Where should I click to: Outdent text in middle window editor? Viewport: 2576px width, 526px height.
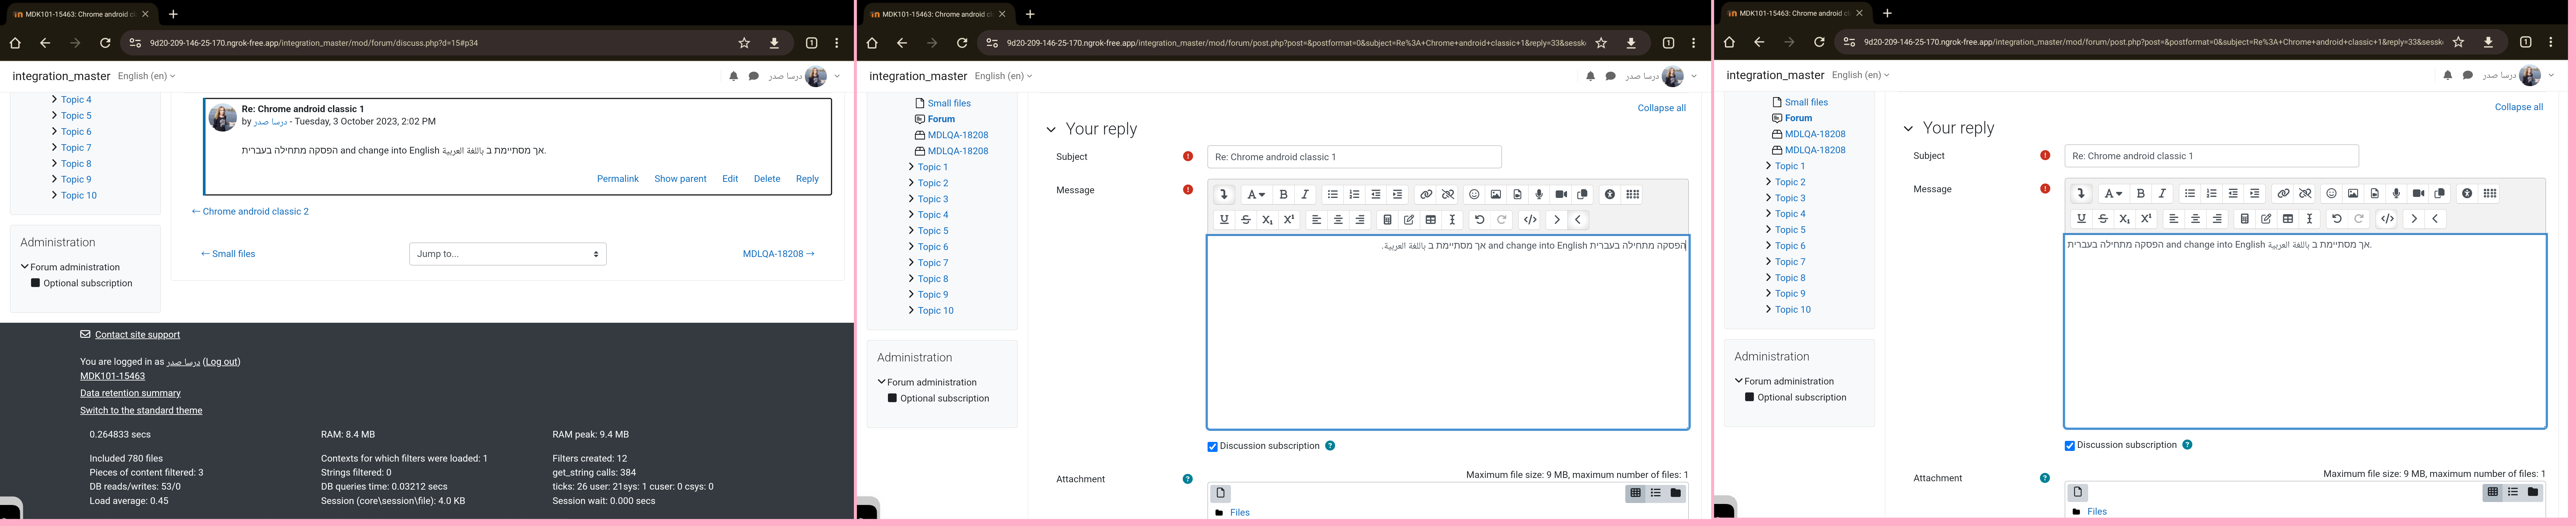point(1376,195)
